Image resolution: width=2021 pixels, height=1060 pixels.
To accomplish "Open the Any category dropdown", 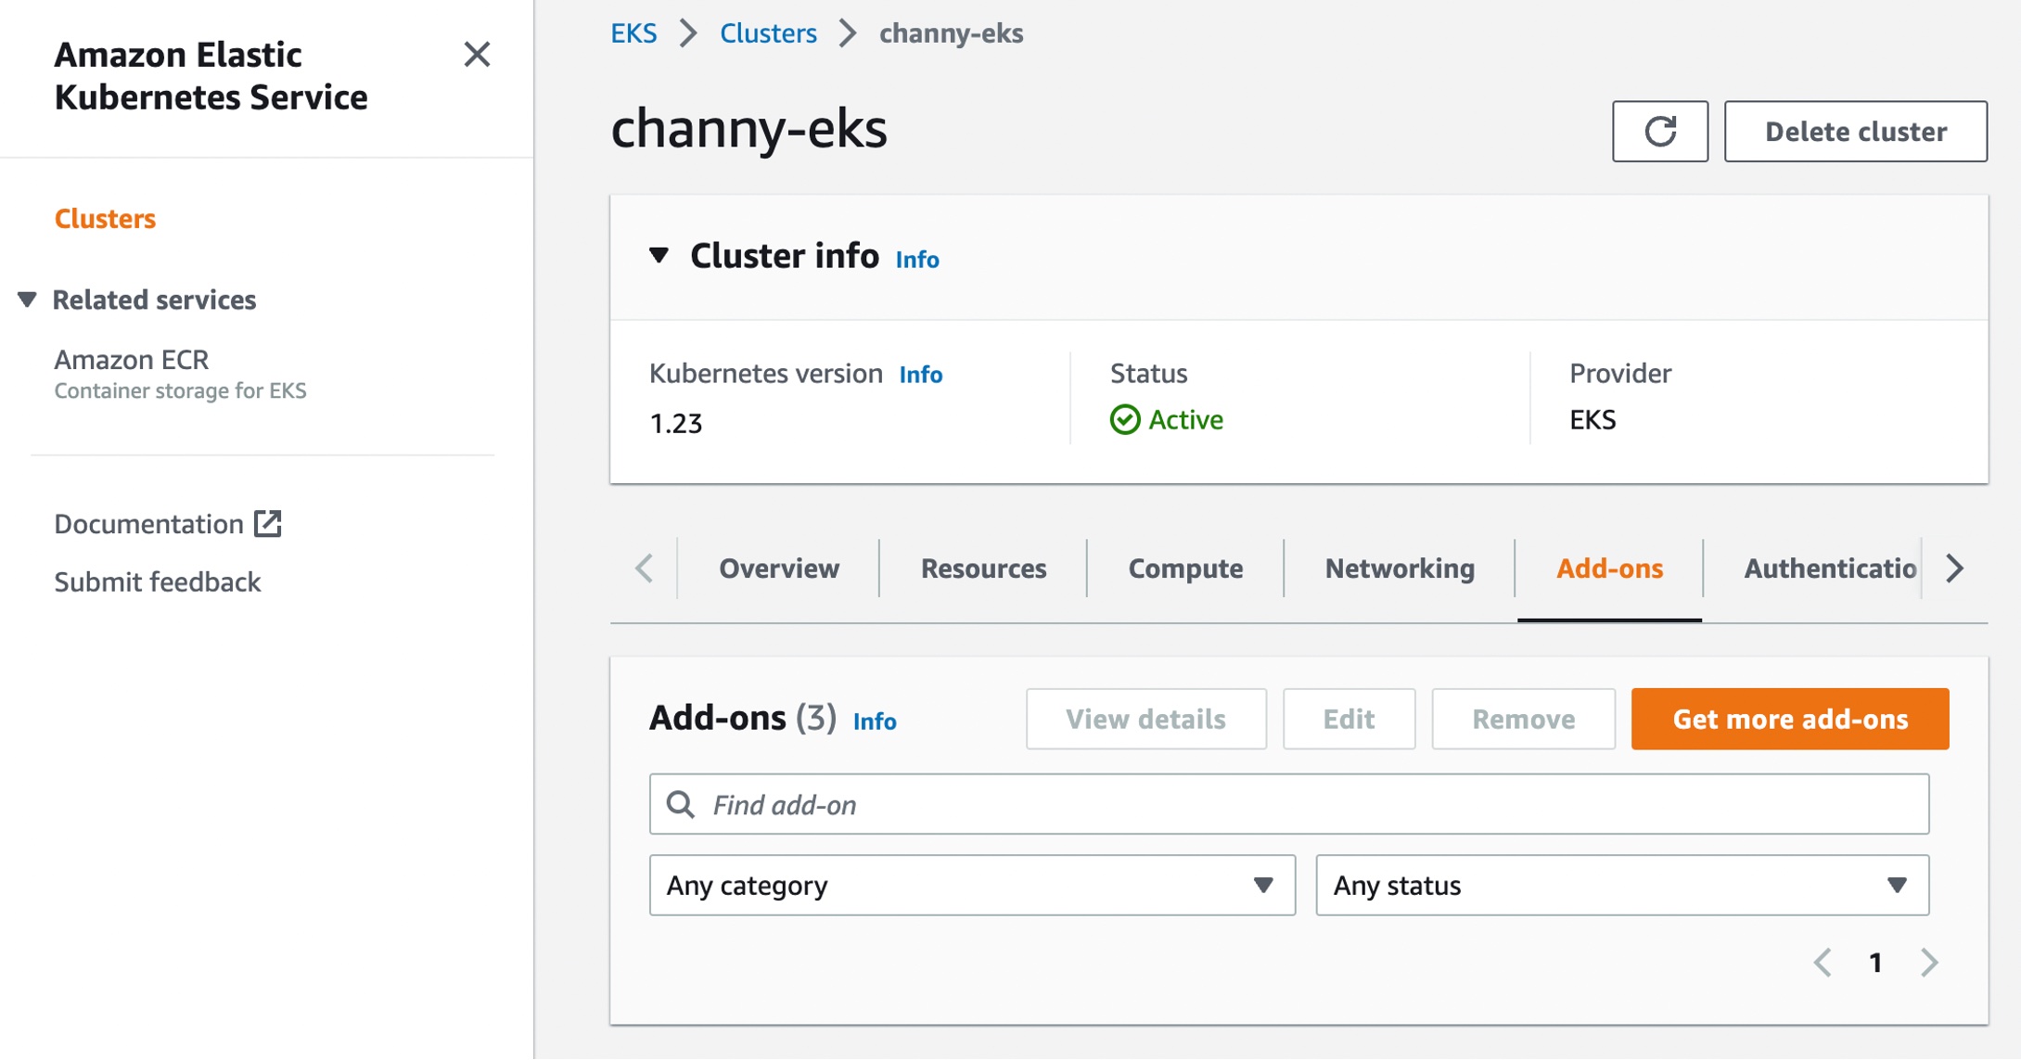I will coord(972,886).
